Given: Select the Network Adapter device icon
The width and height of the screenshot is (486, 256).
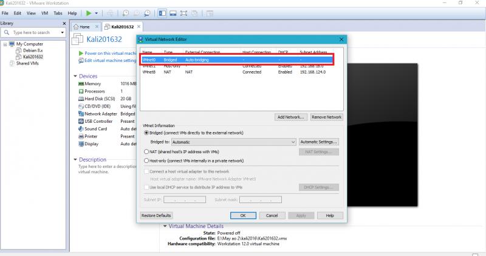Looking at the screenshot, I should point(81,114).
